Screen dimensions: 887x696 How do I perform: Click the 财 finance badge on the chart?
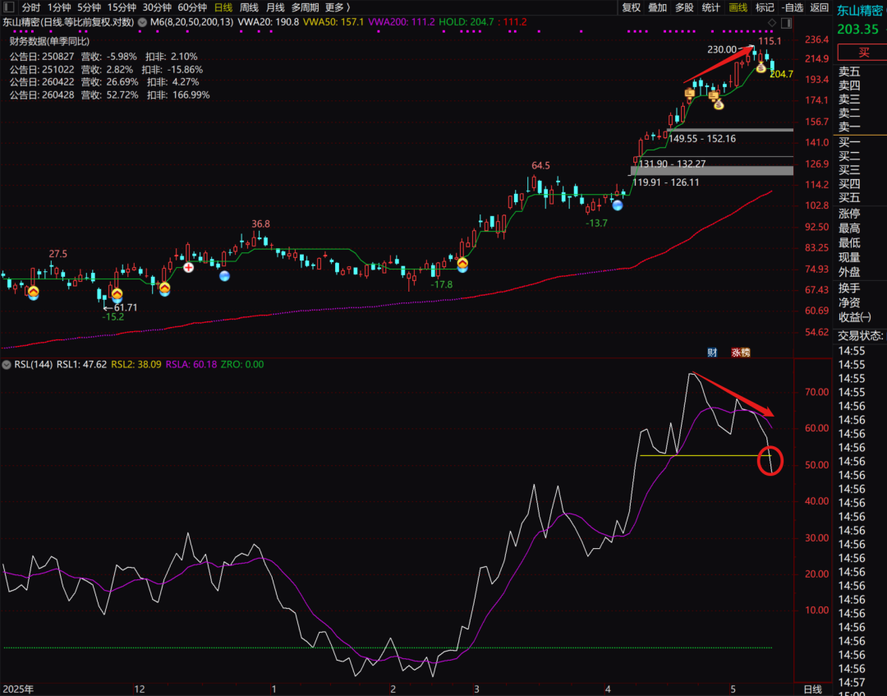click(x=712, y=353)
